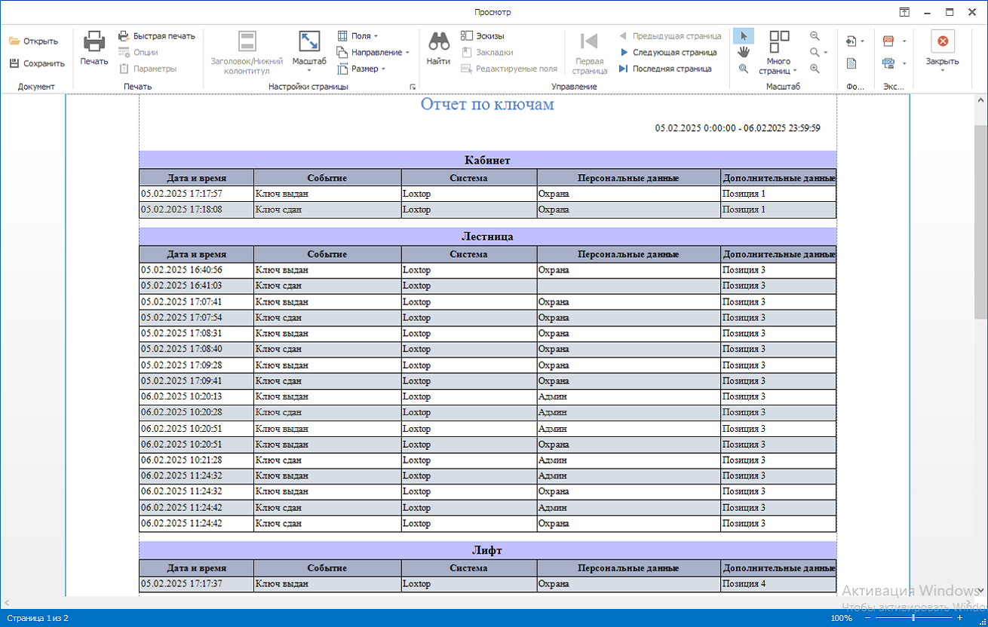This screenshot has height=627, width=988.
Task: Click the page background watermark icon
Action: pos(851,63)
